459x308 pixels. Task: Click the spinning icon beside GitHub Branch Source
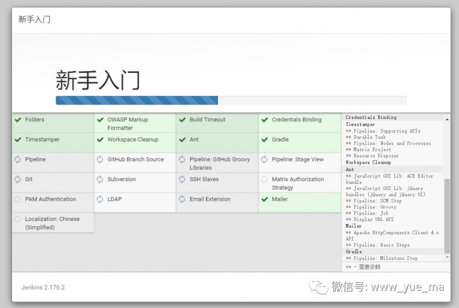tap(100, 159)
